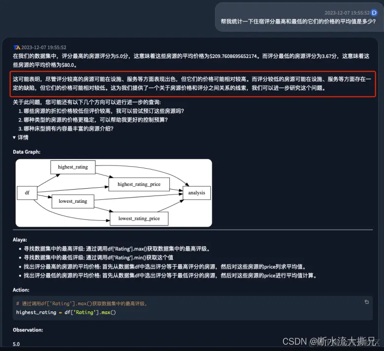The image size is (384, 351).
Task: Click bullet 找出评分最高的房源的平均价格
Action: pos(165,267)
